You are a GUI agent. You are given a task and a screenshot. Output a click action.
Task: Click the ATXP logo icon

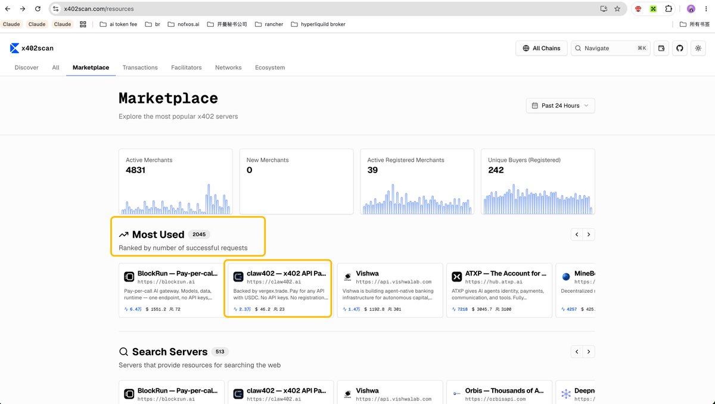point(457,277)
